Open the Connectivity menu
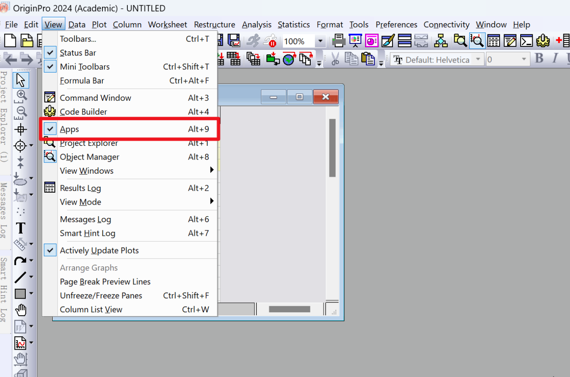Viewport: 570px width, 377px height. tap(446, 24)
